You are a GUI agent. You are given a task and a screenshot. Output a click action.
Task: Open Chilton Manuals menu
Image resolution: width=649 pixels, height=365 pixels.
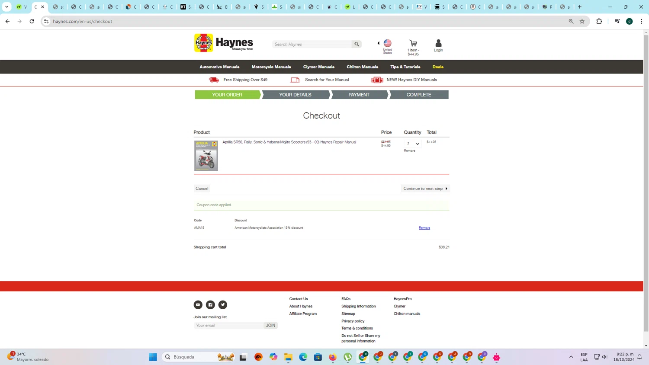362,67
